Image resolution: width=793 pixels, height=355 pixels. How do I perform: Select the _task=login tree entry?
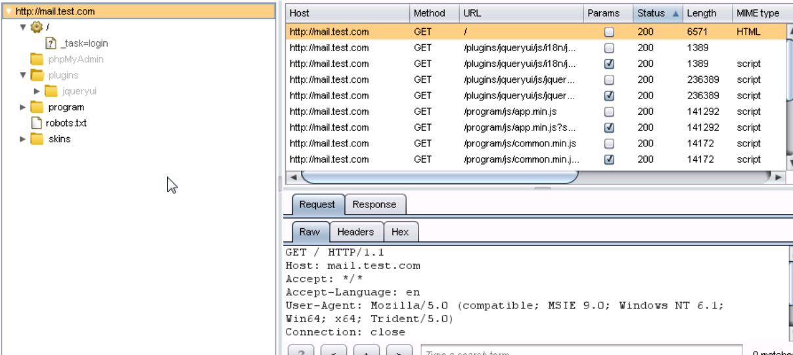(84, 43)
